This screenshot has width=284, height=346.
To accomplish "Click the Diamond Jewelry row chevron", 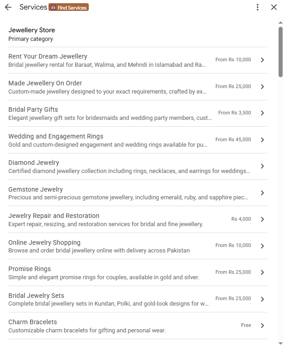I will [262, 166].
